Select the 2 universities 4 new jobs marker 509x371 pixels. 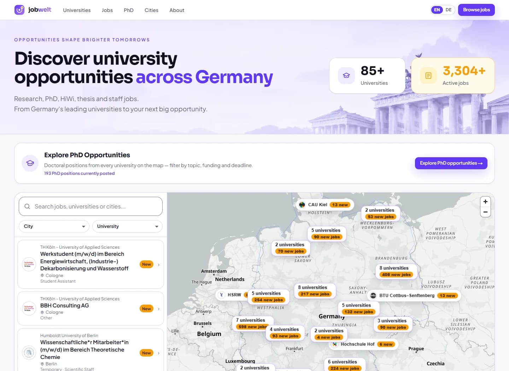(329, 334)
